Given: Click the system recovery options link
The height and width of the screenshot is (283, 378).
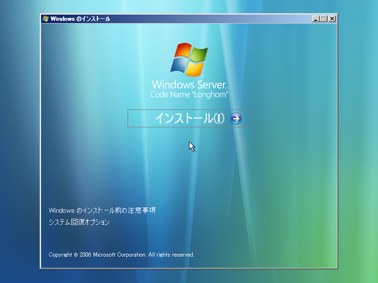Looking at the screenshot, I should (80, 222).
